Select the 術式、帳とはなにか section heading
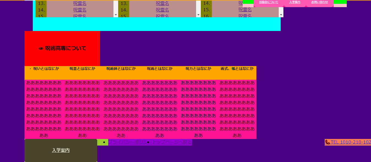 (x=237, y=69)
